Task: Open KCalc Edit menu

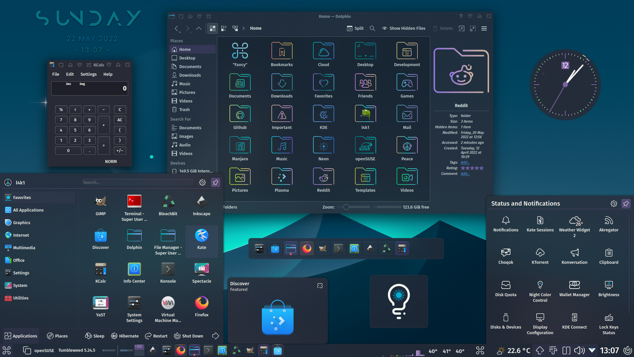Action: (70, 74)
